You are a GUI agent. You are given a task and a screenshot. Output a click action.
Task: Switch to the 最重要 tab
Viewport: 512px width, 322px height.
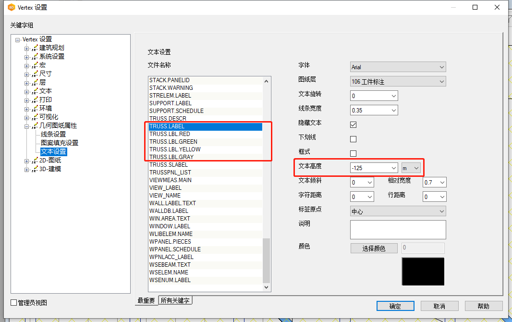tap(146, 300)
